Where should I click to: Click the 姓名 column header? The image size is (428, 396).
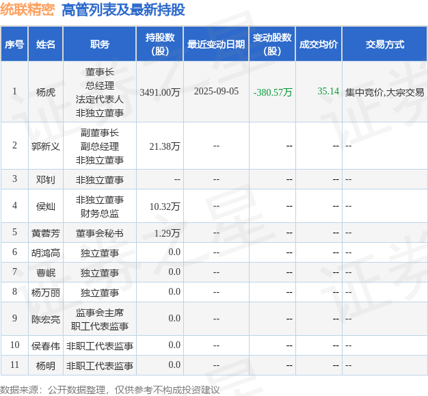[46, 44]
